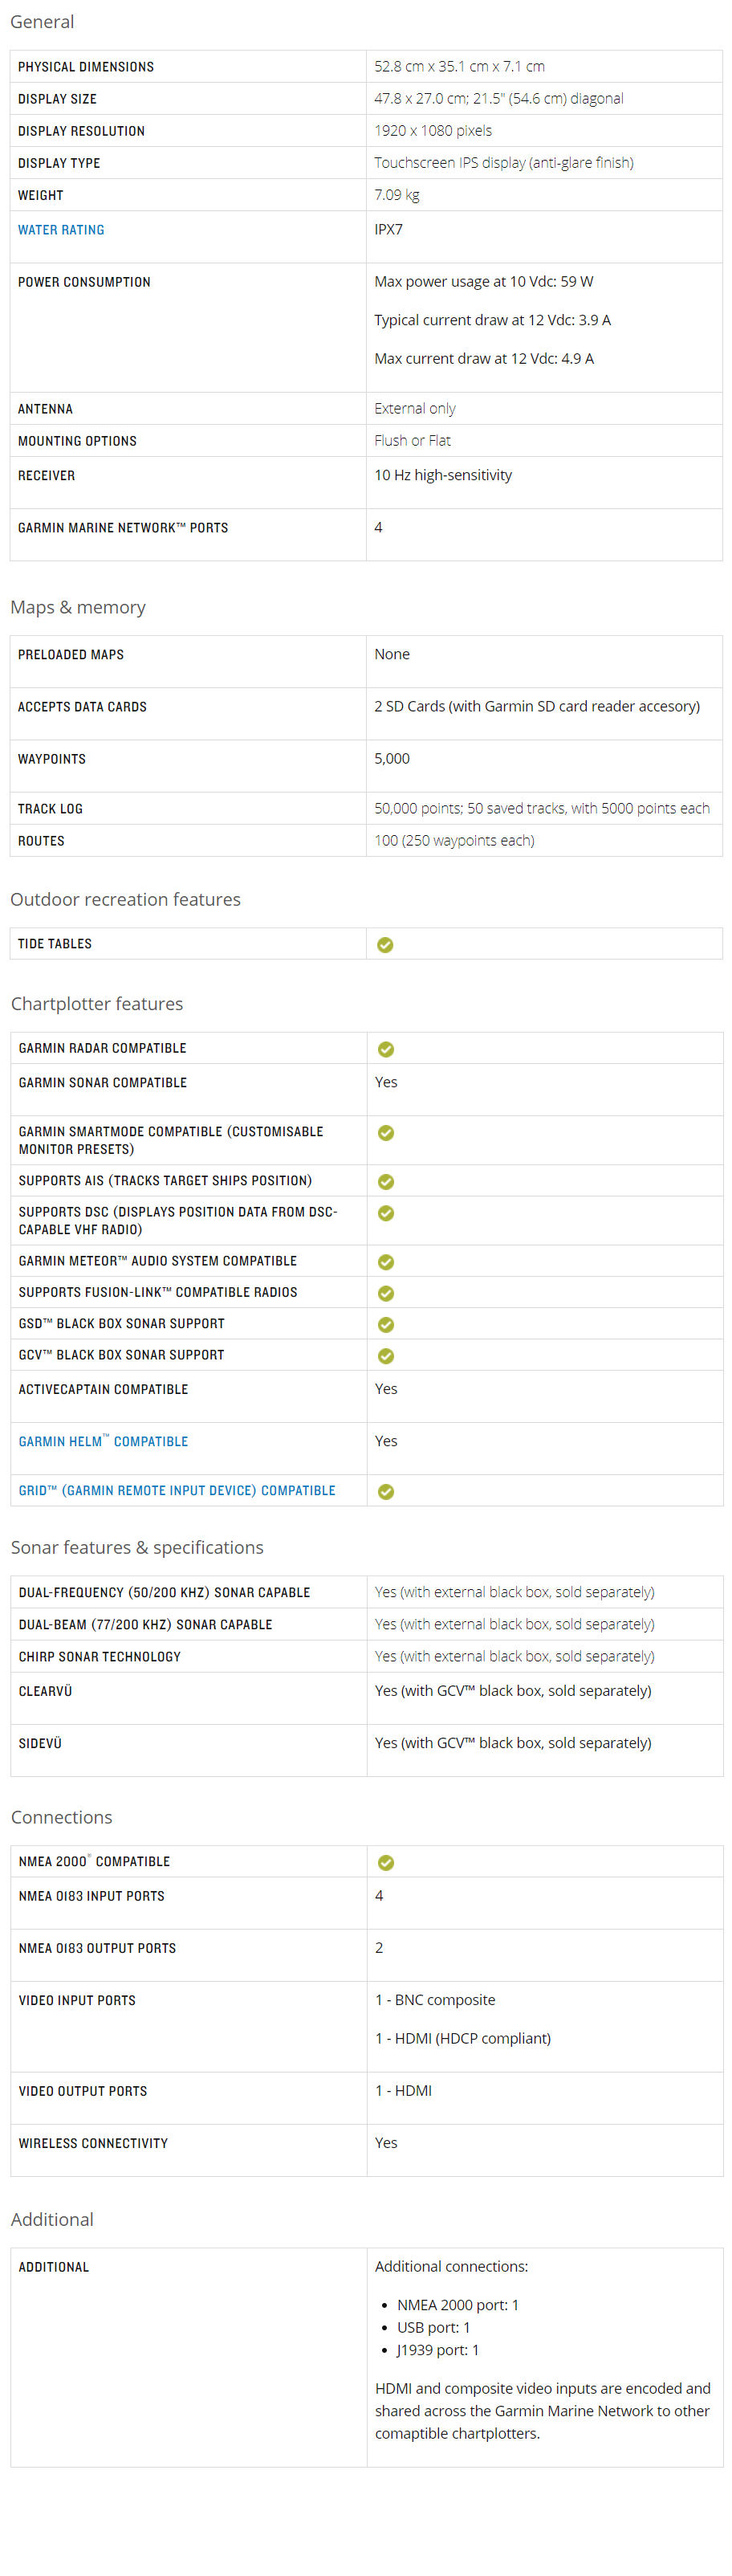Click the Supports AIS checkmark icon
The image size is (732, 2576).
point(386,1182)
